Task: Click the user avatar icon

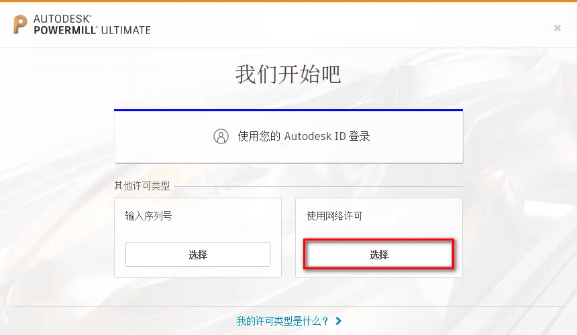Action: (x=221, y=136)
